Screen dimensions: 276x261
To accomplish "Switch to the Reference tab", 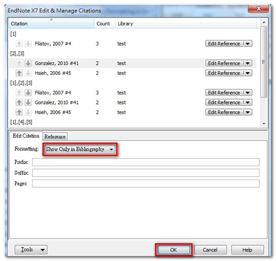I will click(x=55, y=137).
